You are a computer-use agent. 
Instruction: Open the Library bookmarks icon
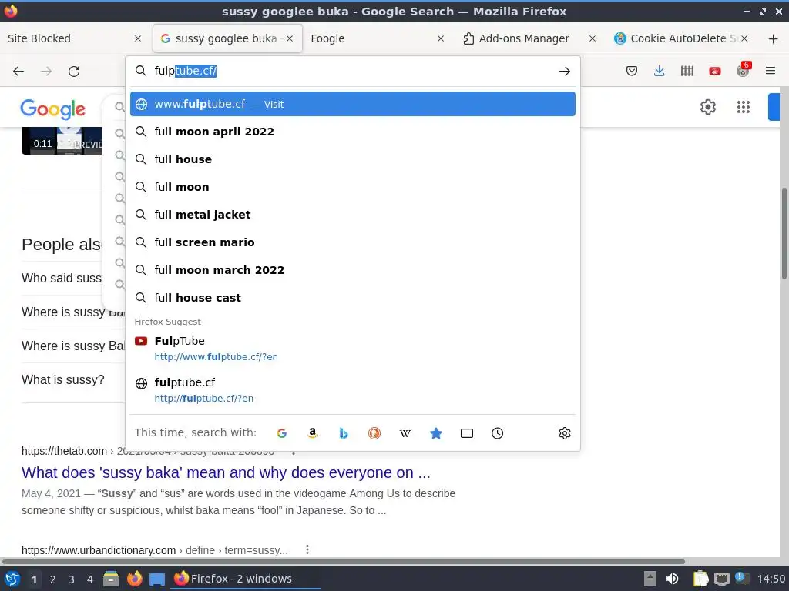[x=687, y=72]
